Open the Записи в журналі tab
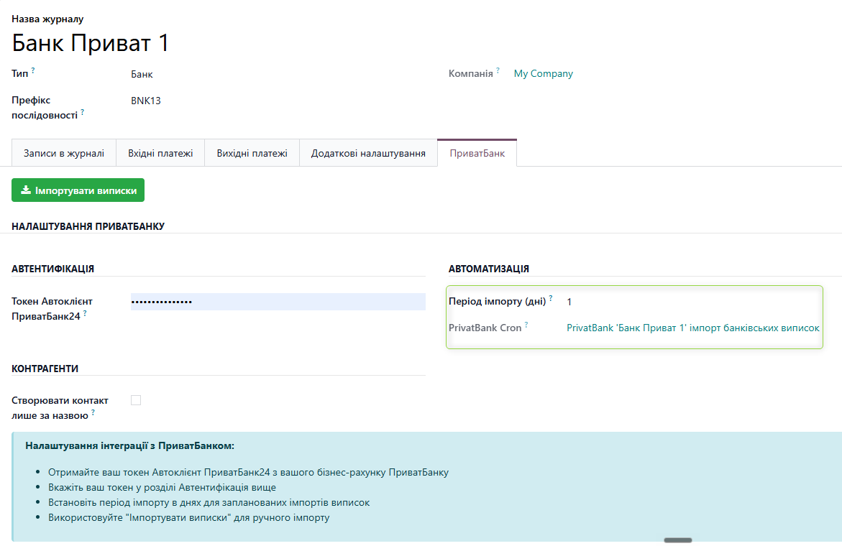 [x=64, y=154]
